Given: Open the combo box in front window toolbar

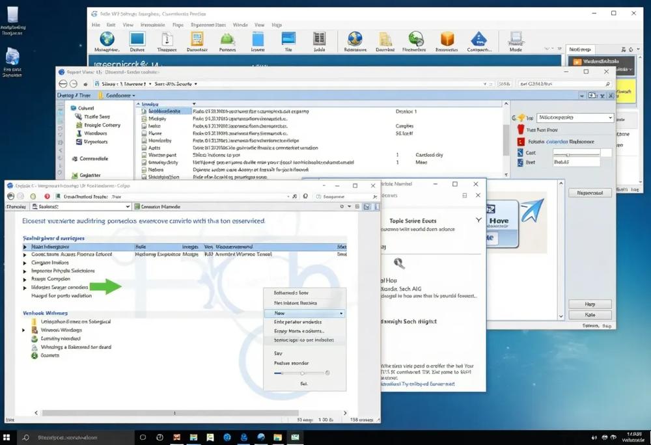Looking at the screenshot, I should (81, 206).
